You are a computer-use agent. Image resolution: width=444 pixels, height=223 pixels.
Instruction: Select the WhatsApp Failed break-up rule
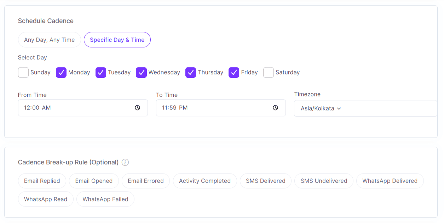(105, 199)
